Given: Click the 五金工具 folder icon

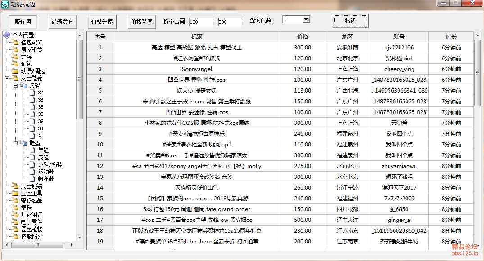Looking at the screenshot, I should pos(15,193).
